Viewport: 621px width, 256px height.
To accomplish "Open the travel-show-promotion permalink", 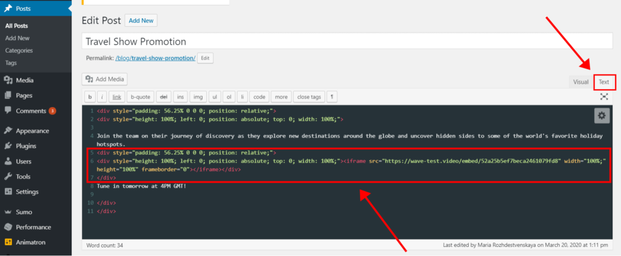I will 155,58.
